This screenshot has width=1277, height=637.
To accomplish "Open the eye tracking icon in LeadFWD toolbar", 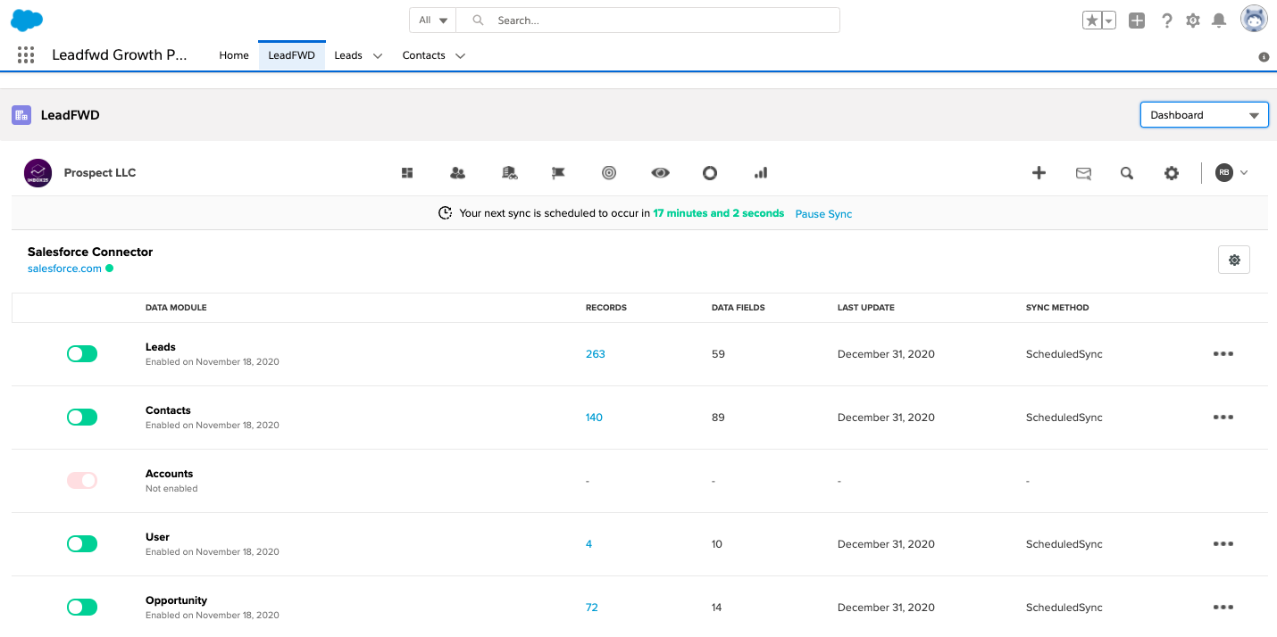I will click(x=660, y=173).
